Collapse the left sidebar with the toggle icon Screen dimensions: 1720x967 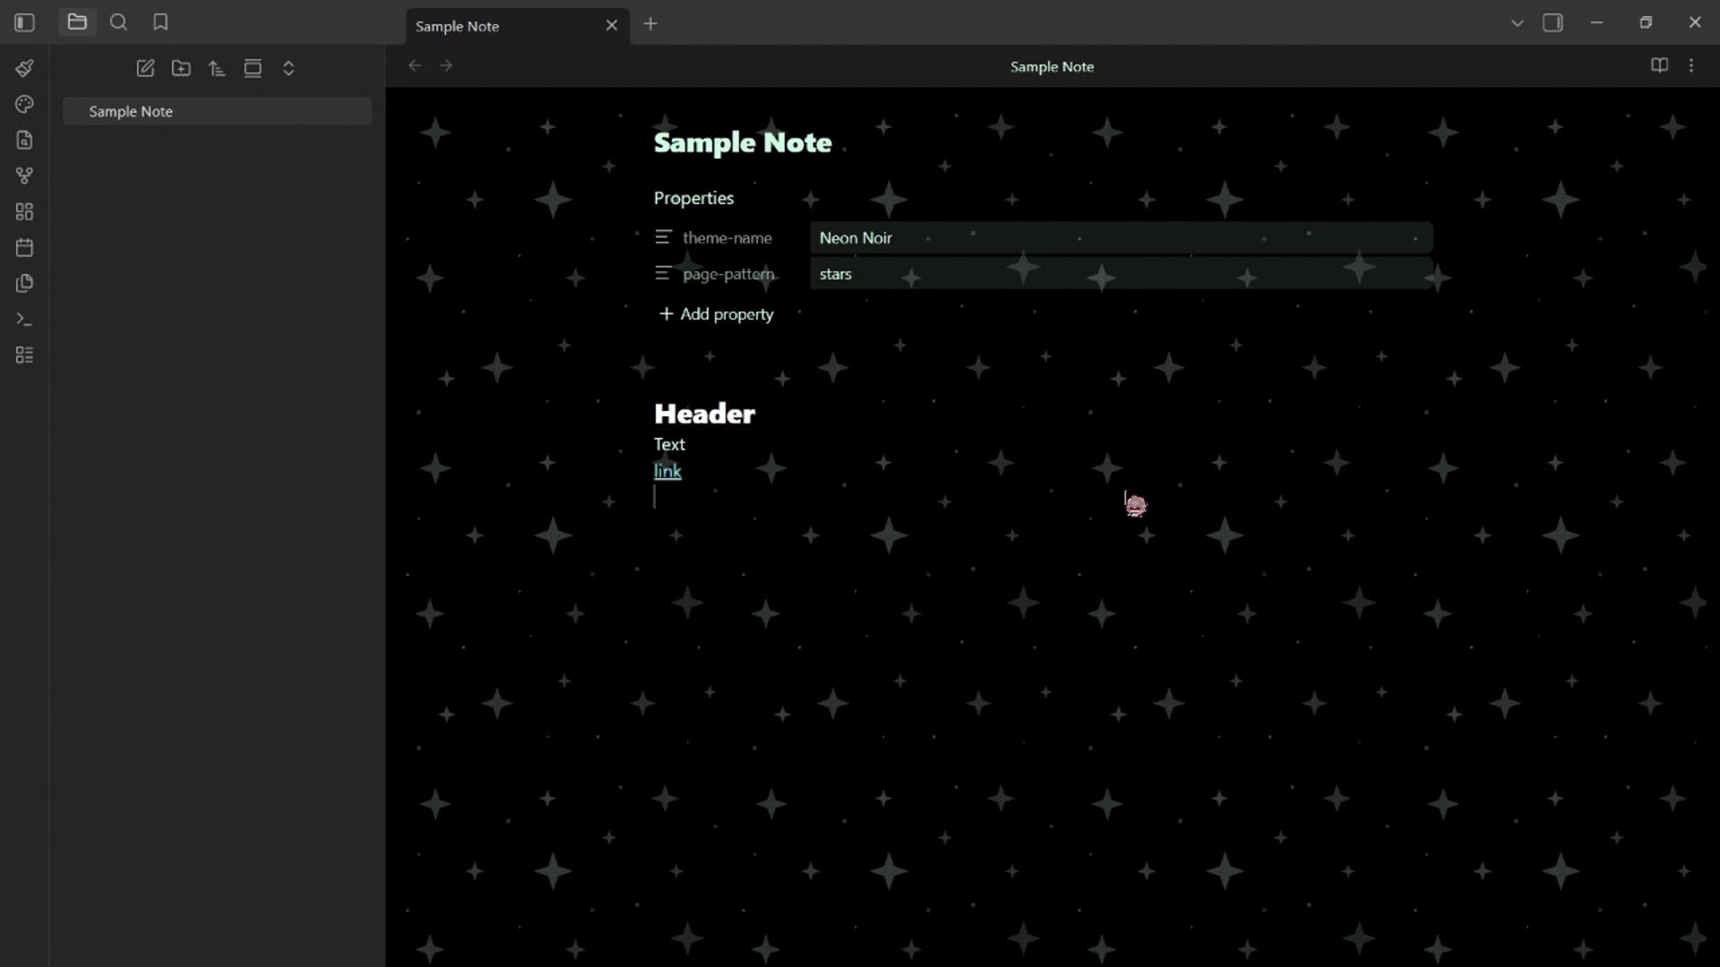[x=24, y=23]
